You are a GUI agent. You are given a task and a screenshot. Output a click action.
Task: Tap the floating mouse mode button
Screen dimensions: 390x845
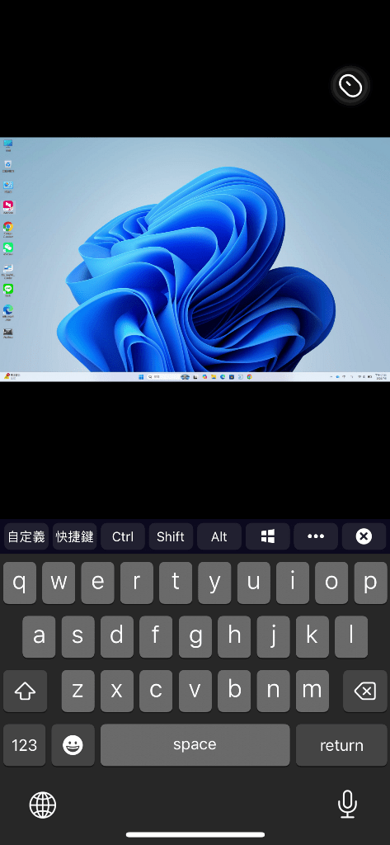(x=350, y=86)
